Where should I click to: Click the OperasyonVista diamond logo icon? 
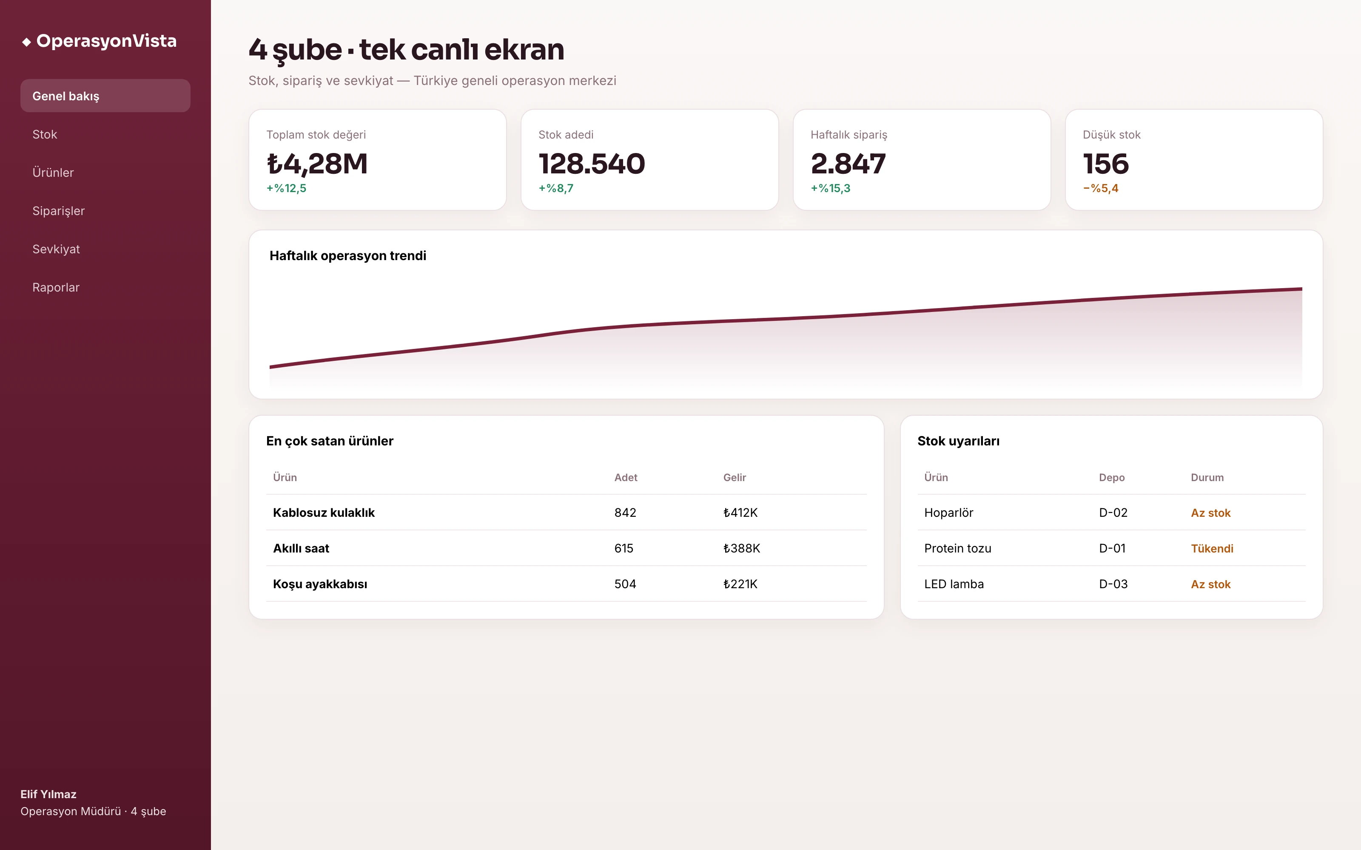click(x=26, y=42)
